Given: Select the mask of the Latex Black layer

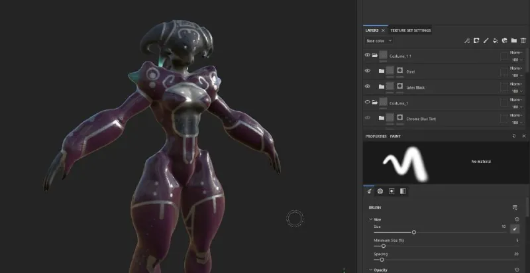Looking at the screenshot, I should 400,87.
